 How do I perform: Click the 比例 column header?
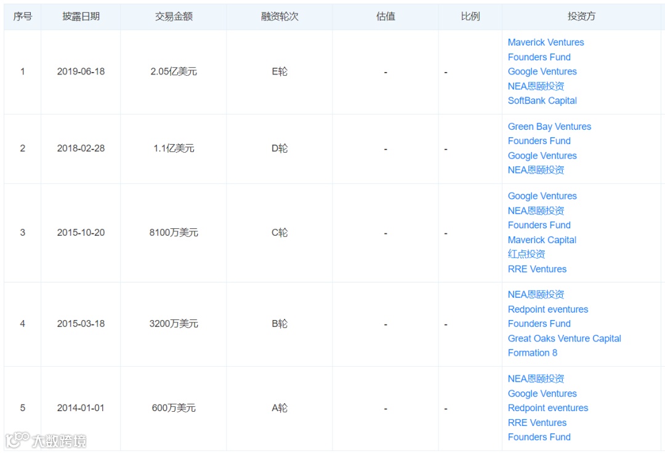click(470, 17)
